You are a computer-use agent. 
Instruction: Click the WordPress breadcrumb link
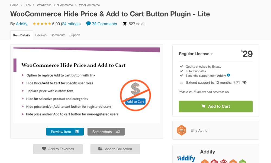pyautogui.click(x=44, y=5)
